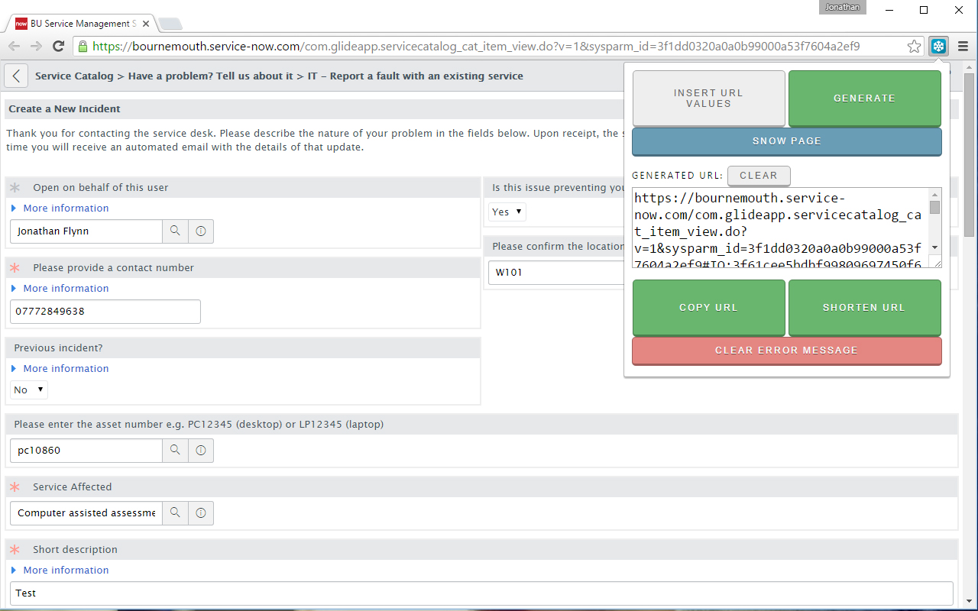The width and height of the screenshot is (978, 611).
Task: Search lookup for Open on behalf user
Action: [x=175, y=231]
